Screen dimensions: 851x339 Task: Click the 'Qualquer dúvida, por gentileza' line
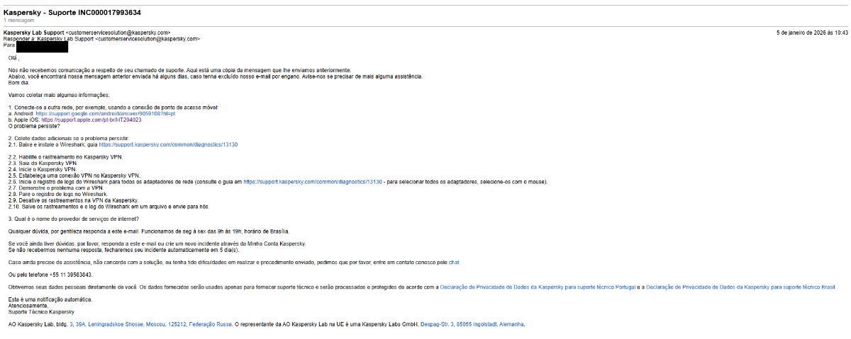click(x=149, y=231)
